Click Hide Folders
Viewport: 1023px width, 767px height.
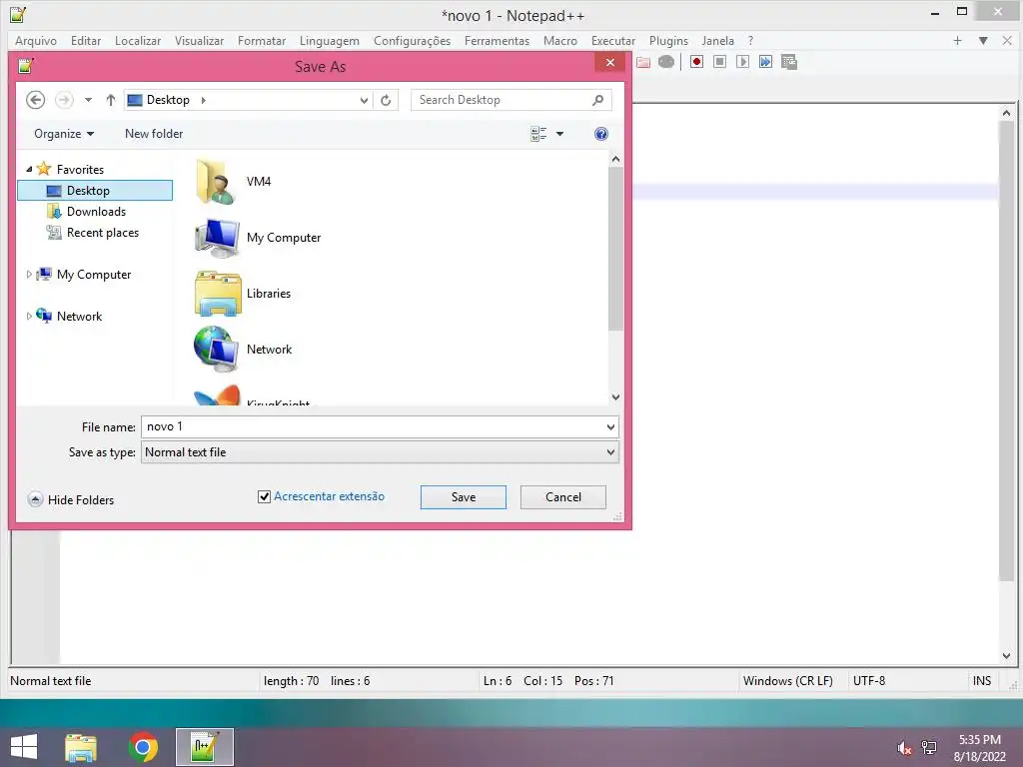coord(71,500)
